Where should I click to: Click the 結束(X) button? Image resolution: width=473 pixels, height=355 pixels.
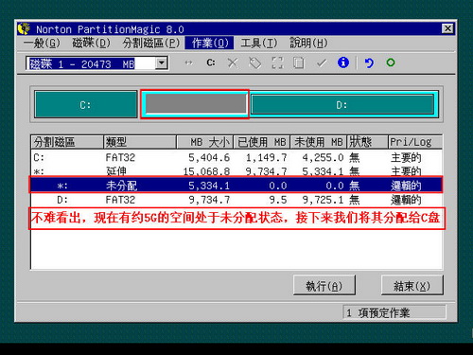point(412,286)
